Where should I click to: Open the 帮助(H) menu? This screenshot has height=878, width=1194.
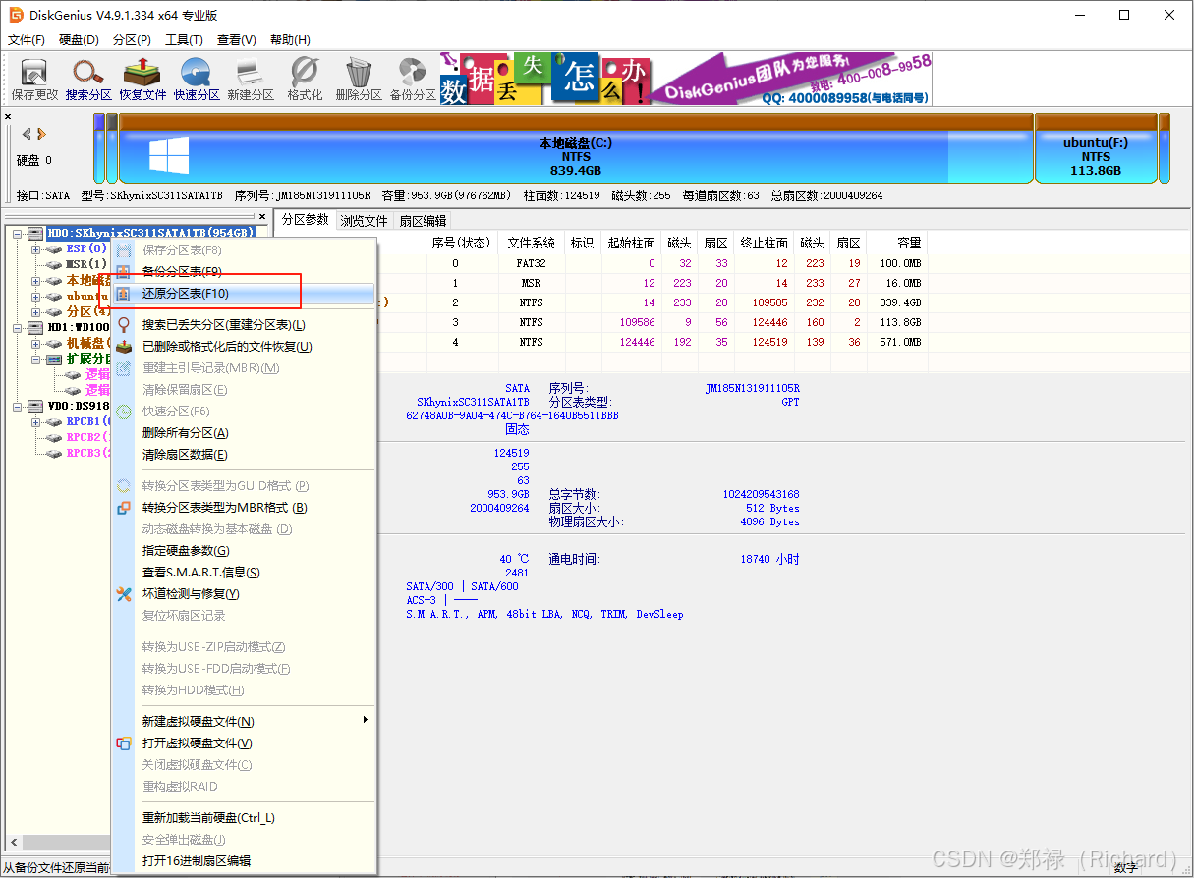289,40
